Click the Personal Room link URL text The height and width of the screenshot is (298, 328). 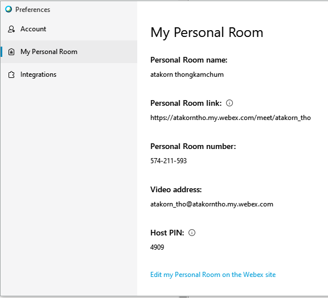pyautogui.click(x=231, y=118)
